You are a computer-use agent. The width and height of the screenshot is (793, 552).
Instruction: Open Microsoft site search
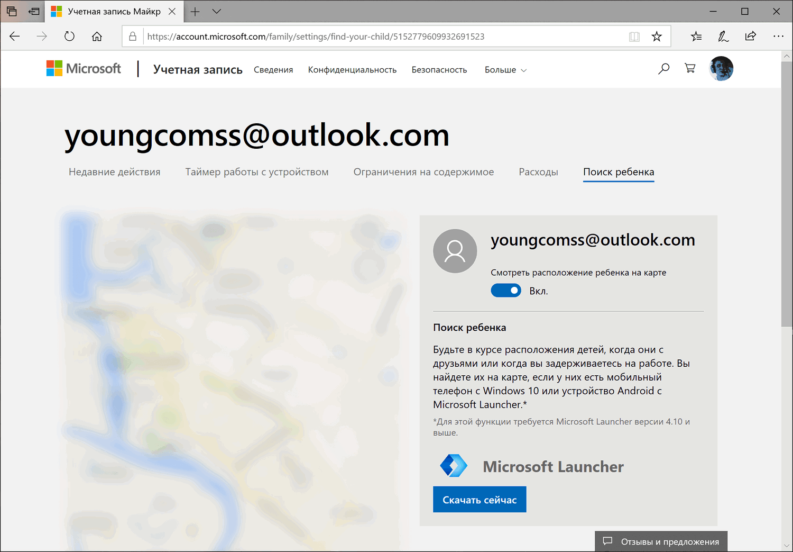[663, 69]
